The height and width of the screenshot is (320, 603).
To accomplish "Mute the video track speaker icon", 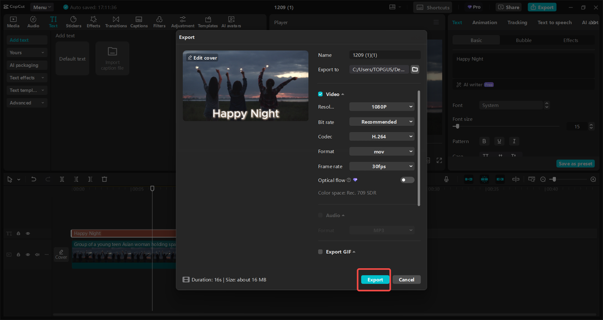I will tap(37, 255).
